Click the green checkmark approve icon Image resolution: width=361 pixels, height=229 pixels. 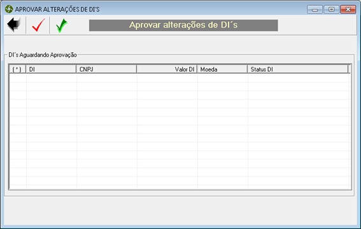(x=62, y=25)
